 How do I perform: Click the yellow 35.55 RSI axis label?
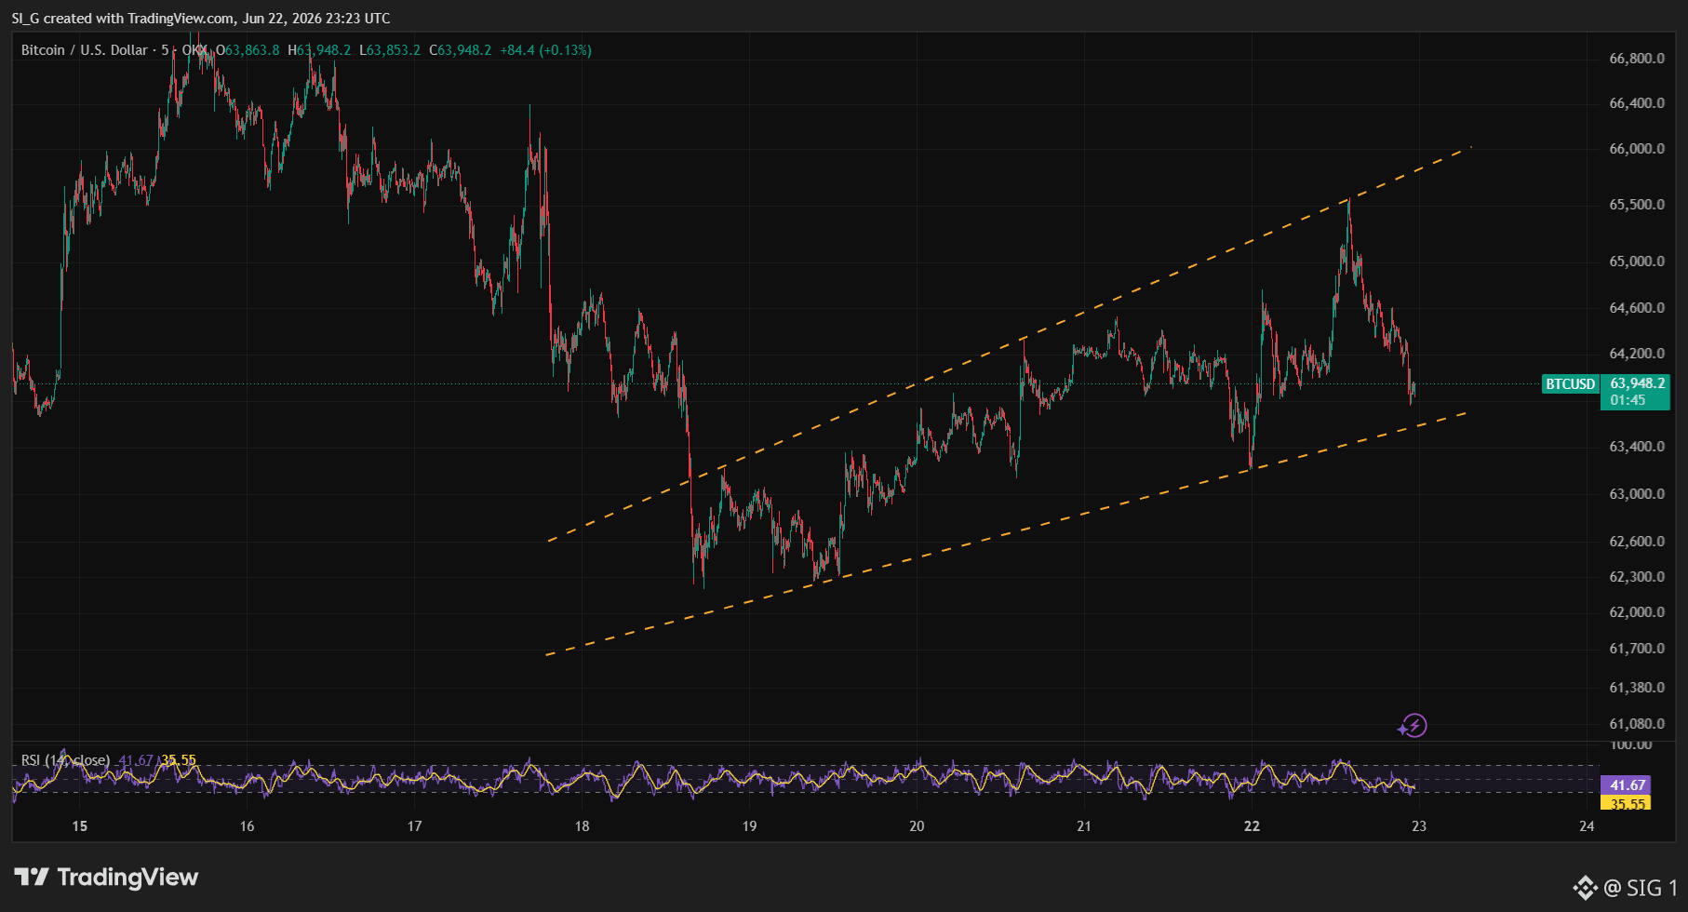click(1628, 804)
